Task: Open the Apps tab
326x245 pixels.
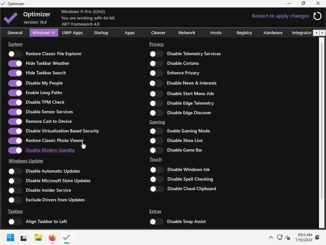Action: coord(130,33)
